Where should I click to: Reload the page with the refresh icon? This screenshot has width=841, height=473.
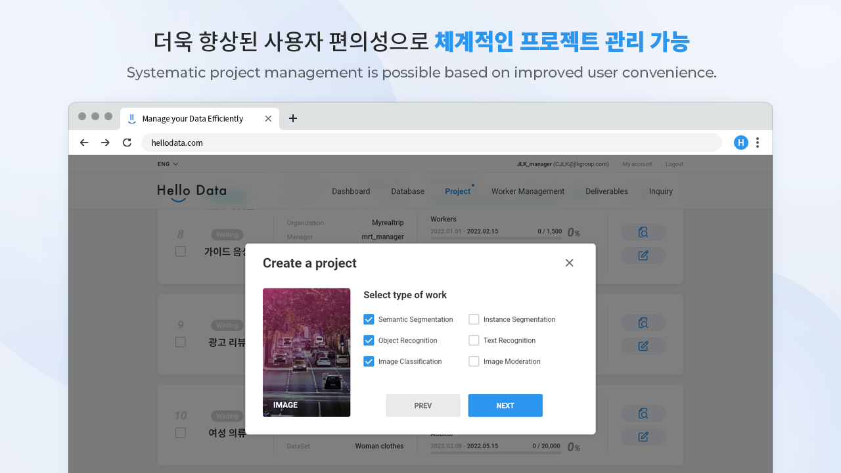[x=127, y=143]
